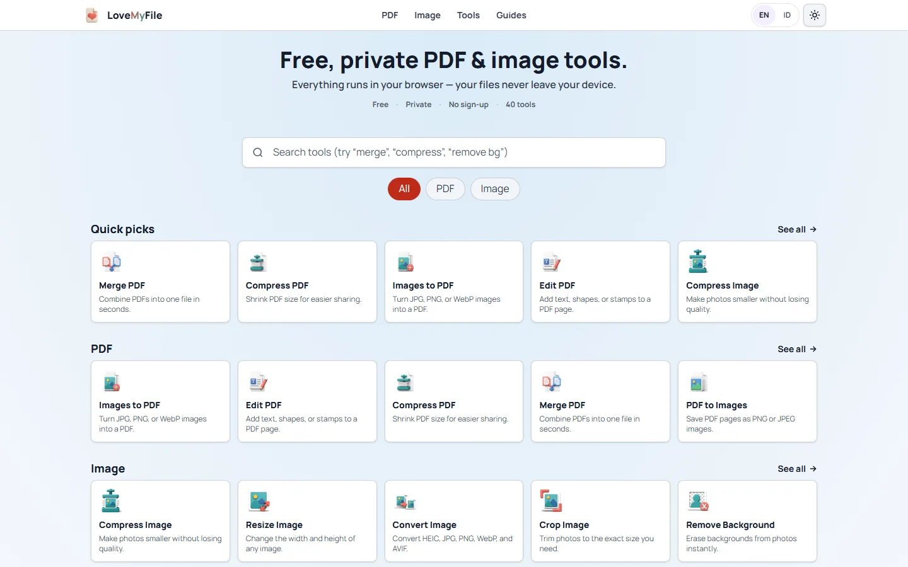This screenshot has height=567, width=908.
Task: Click the Edit PDF icon in PDF section
Action: point(258,381)
